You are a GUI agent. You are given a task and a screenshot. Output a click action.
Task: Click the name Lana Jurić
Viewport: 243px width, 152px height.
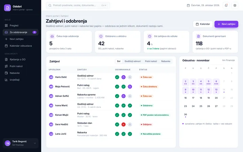61,134
